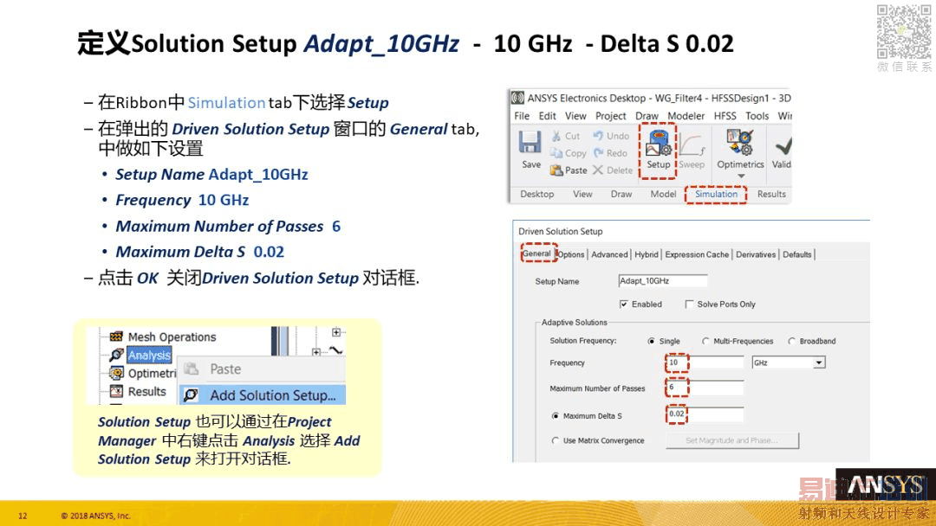Click the Sweep icon
Viewport: 936px width, 526px height.
692,144
